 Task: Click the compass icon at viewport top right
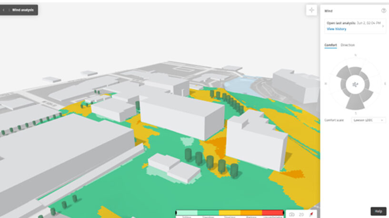pos(311,10)
